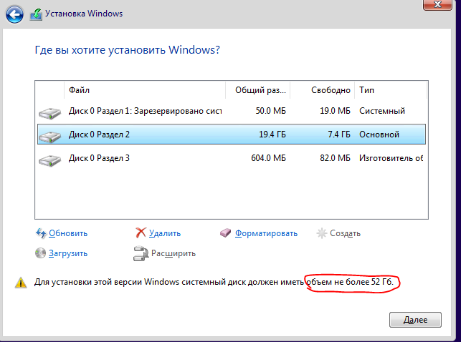Click the disc icon next to Загрузить
This screenshot has width=461, height=342.
coord(40,253)
